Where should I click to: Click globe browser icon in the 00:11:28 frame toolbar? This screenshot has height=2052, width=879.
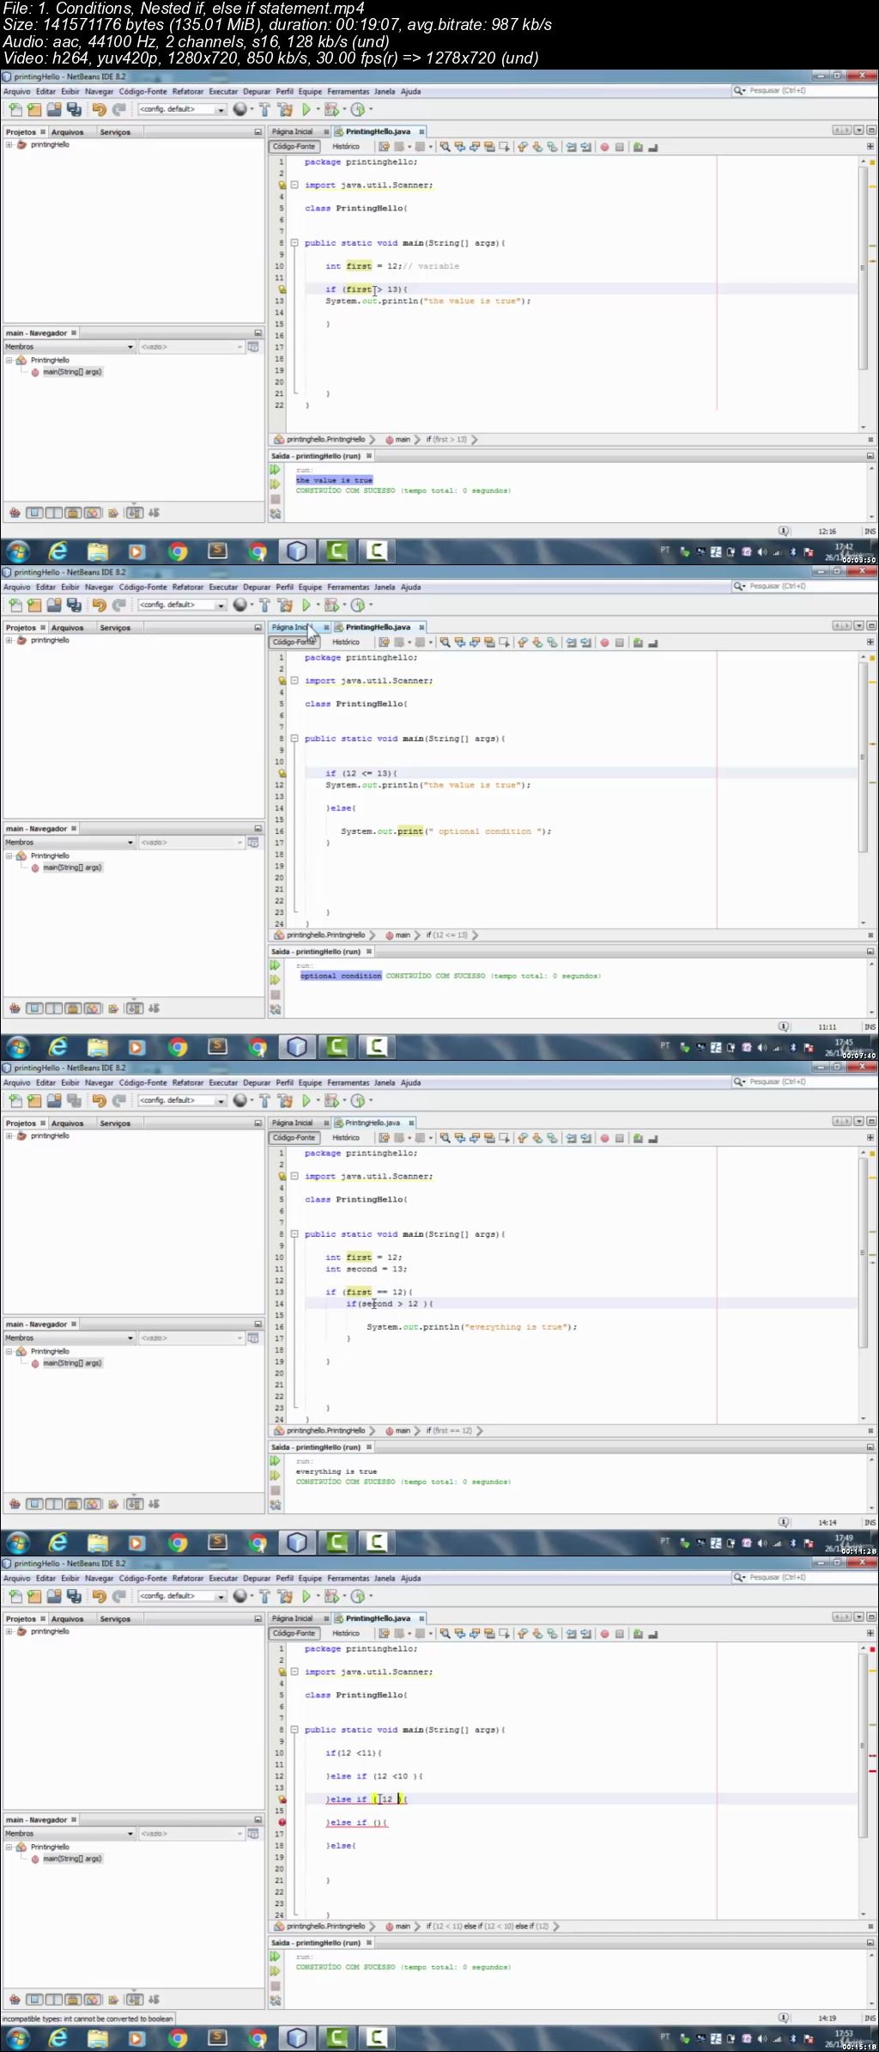point(239,1100)
